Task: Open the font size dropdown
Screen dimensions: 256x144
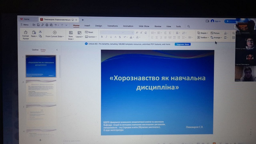Action: point(132,33)
